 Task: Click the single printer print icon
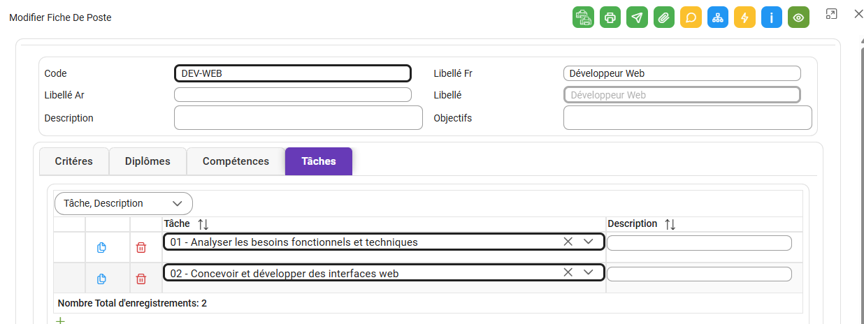[x=610, y=17]
